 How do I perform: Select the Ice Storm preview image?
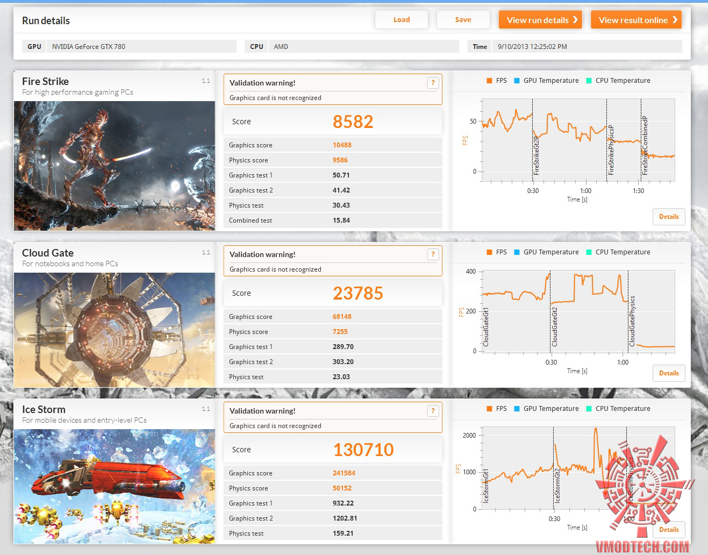click(x=115, y=487)
